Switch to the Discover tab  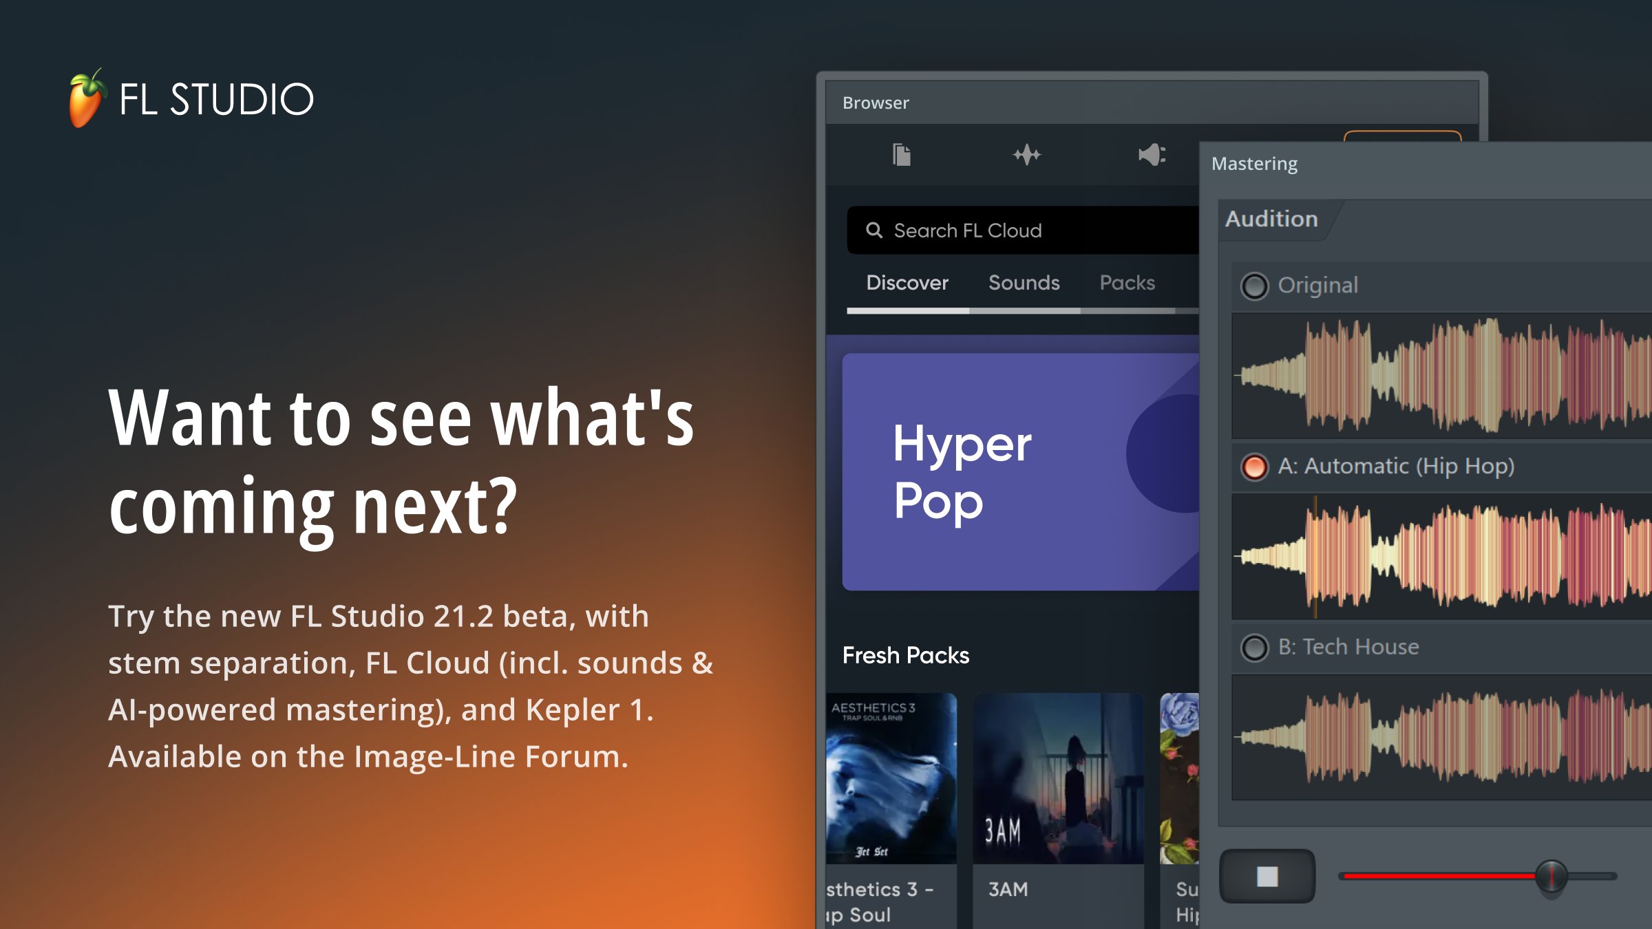pyautogui.click(x=907, y=283)
